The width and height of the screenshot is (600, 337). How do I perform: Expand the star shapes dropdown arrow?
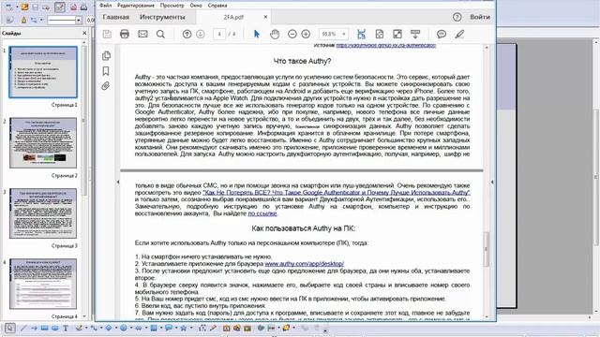pyautogui.click(x=191, y=328)
